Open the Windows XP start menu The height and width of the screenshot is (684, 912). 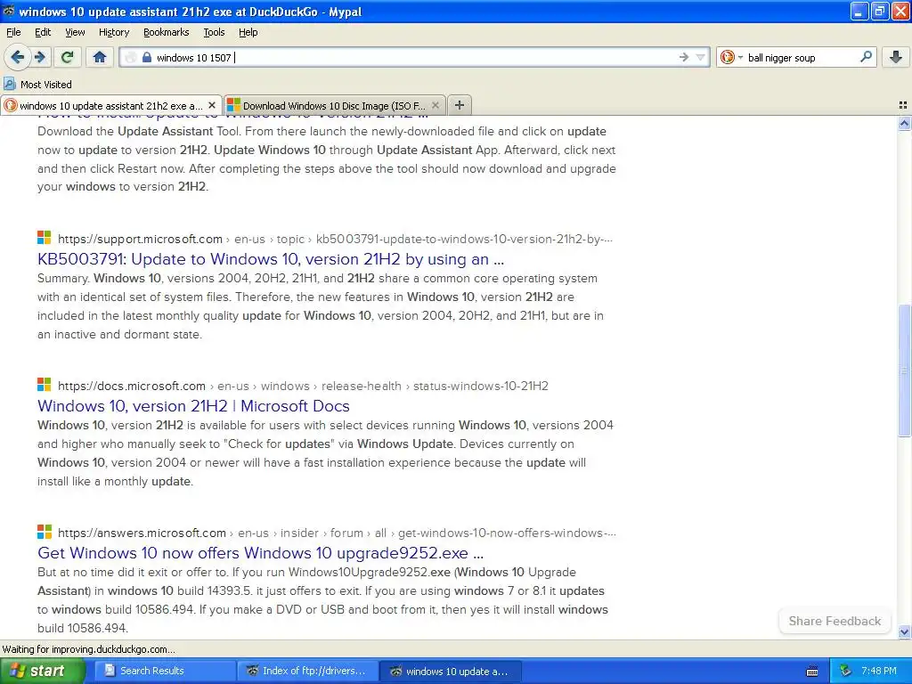[x=41, y=671]
